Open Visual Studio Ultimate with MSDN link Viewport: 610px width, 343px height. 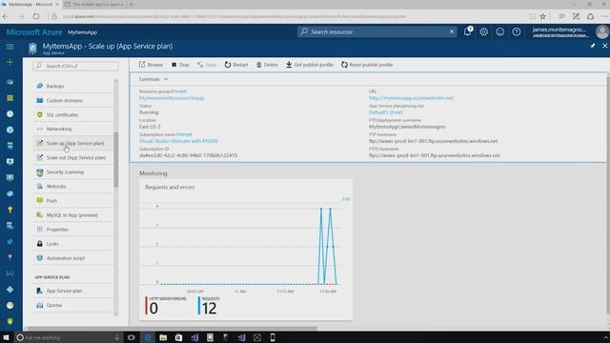(x=178, y=141)
